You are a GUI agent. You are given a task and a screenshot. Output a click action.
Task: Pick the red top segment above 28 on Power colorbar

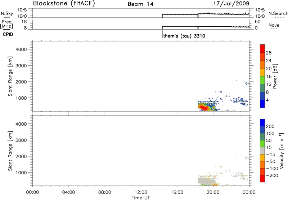coord(262,48)
